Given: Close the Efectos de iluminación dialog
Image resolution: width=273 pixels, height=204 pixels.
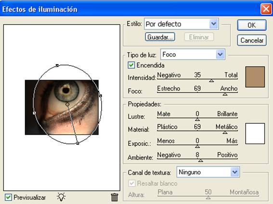Looking at the screenshot, I should pyautogui.click(x=266, y=9).
